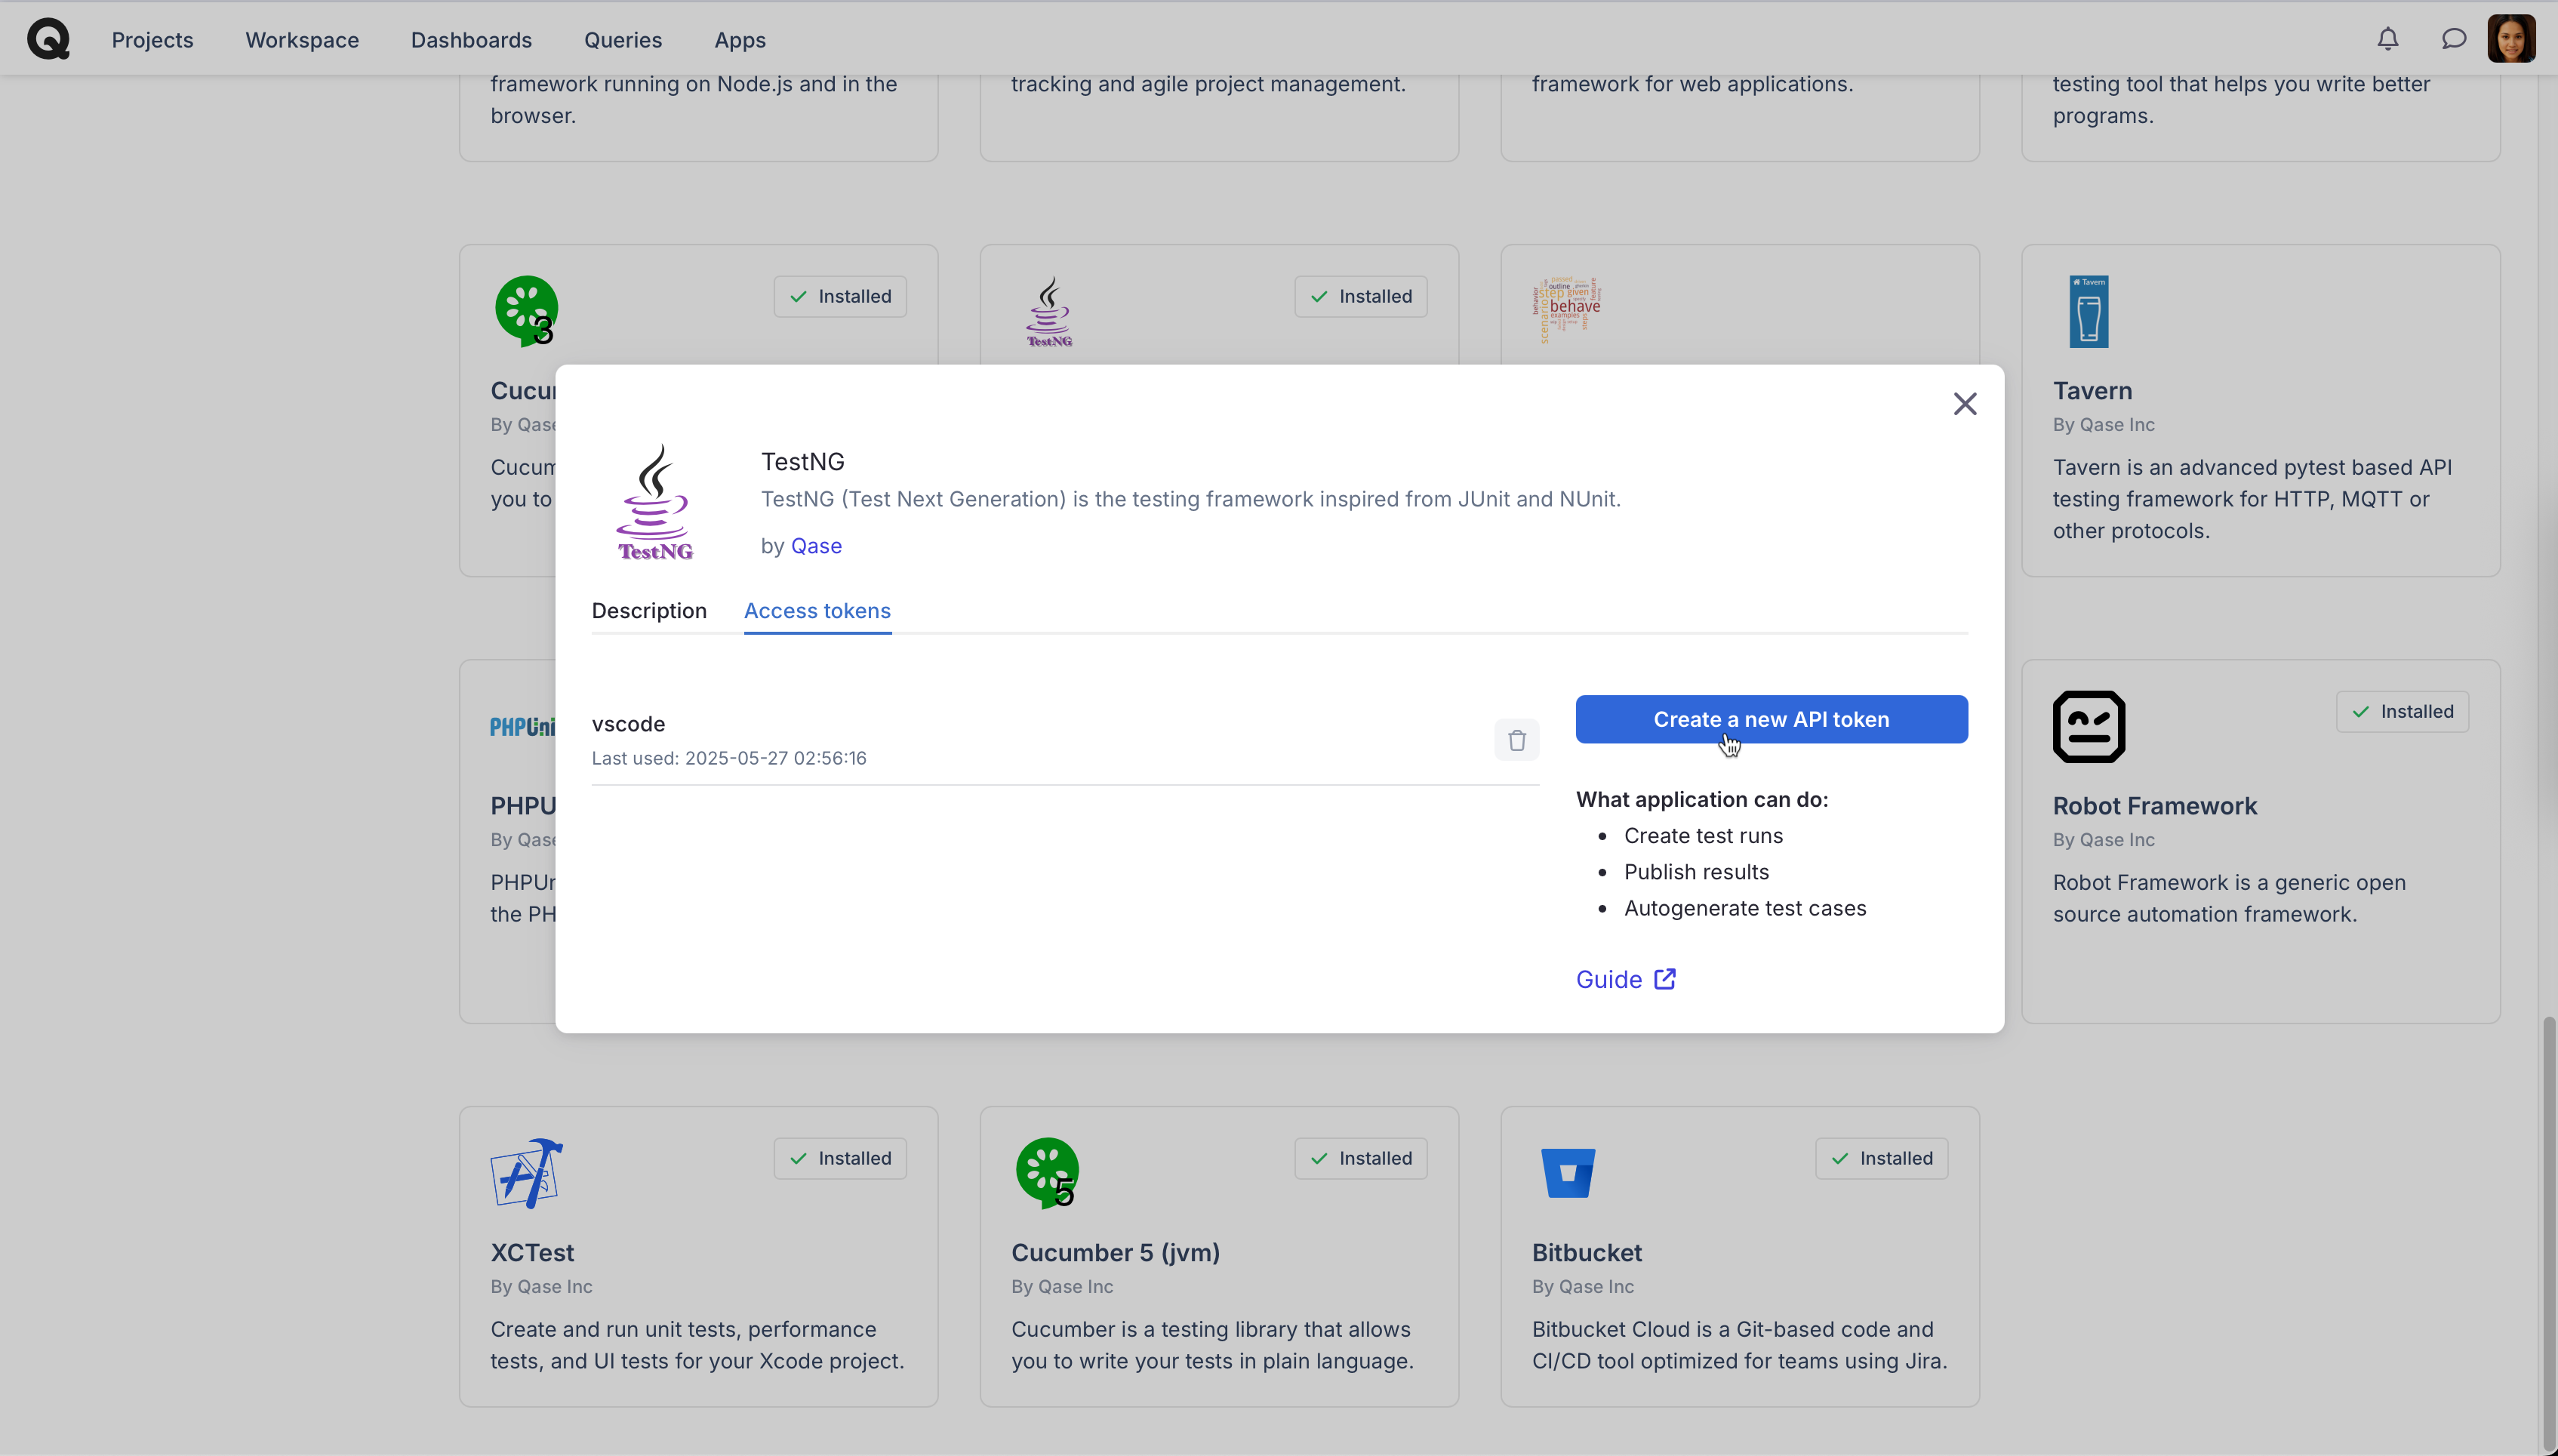Close the TestNG dialog with X icon
This screenshot has height=1456, width=2558.
(1964, 404)
